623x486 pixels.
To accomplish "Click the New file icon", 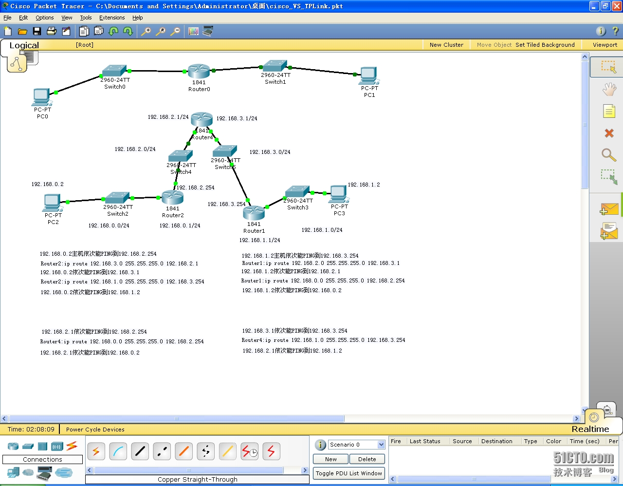I will [8, 31].
